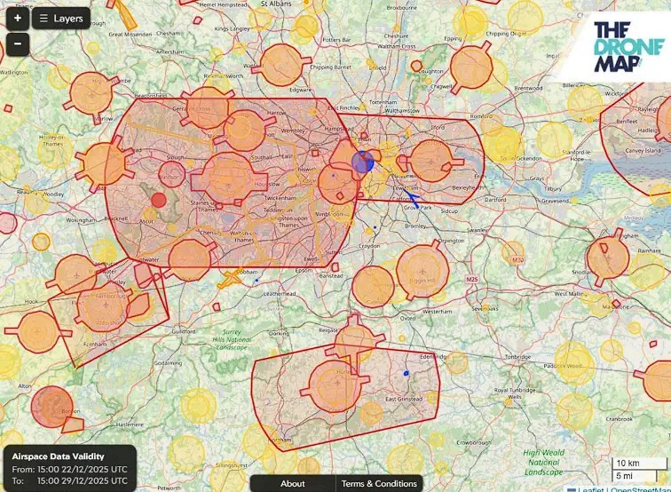The width and height of the screenshot is (671, 492).
Task: Zoom out with the minus button
Action: click(x=18, y=43)
